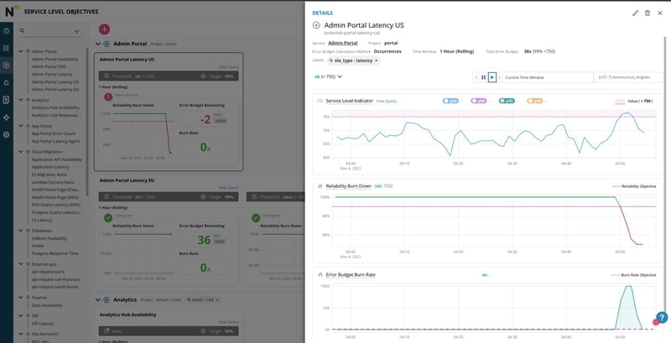Expand the search filter dropdown arrow

pos(76,31)
